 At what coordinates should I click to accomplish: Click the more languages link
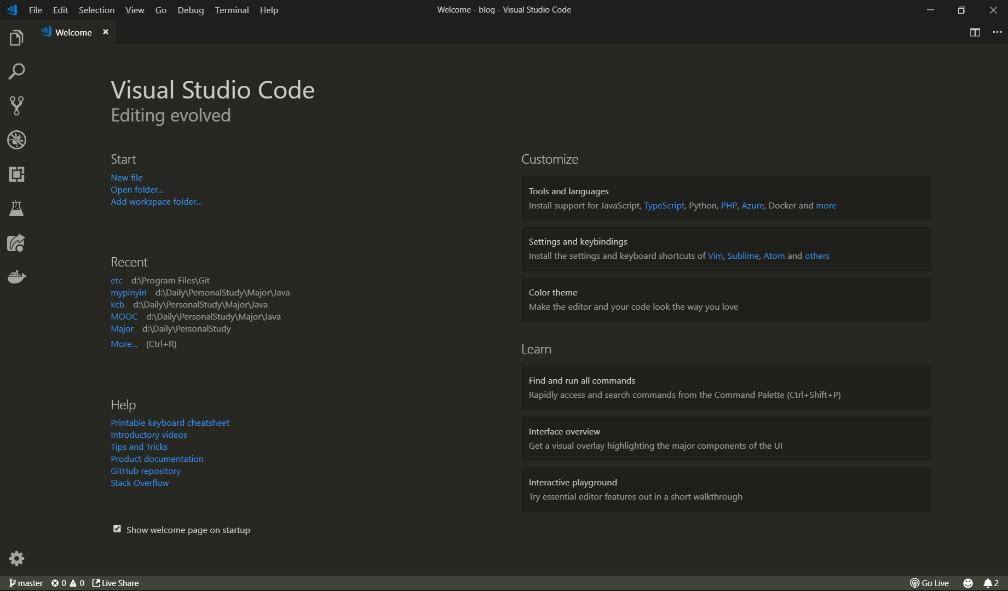tap(826, 205)
